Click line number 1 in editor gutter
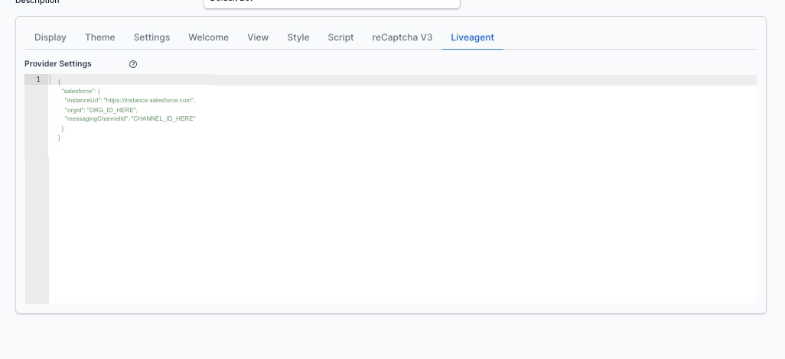785x359 pixels. (37, 79)
